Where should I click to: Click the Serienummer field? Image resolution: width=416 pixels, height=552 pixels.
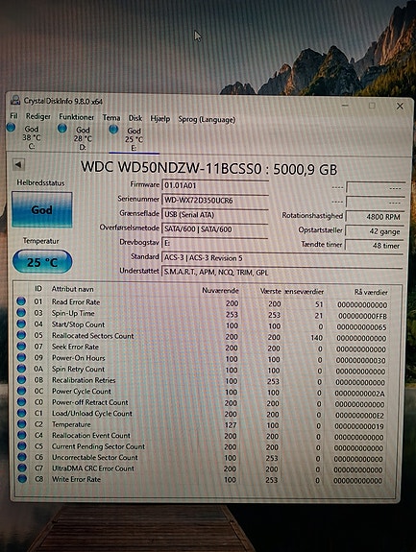tap(215, 201)
